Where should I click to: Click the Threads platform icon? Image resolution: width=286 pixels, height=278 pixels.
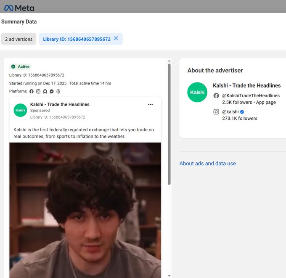coord(58,91)
